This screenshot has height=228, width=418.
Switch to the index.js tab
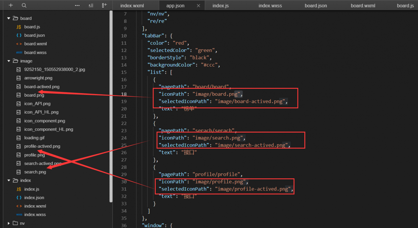click(220, 6)
